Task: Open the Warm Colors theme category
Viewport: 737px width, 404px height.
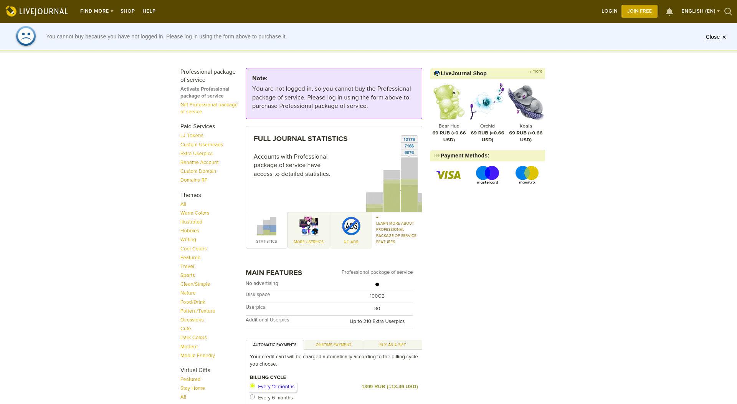Action: tap(195, 213)
